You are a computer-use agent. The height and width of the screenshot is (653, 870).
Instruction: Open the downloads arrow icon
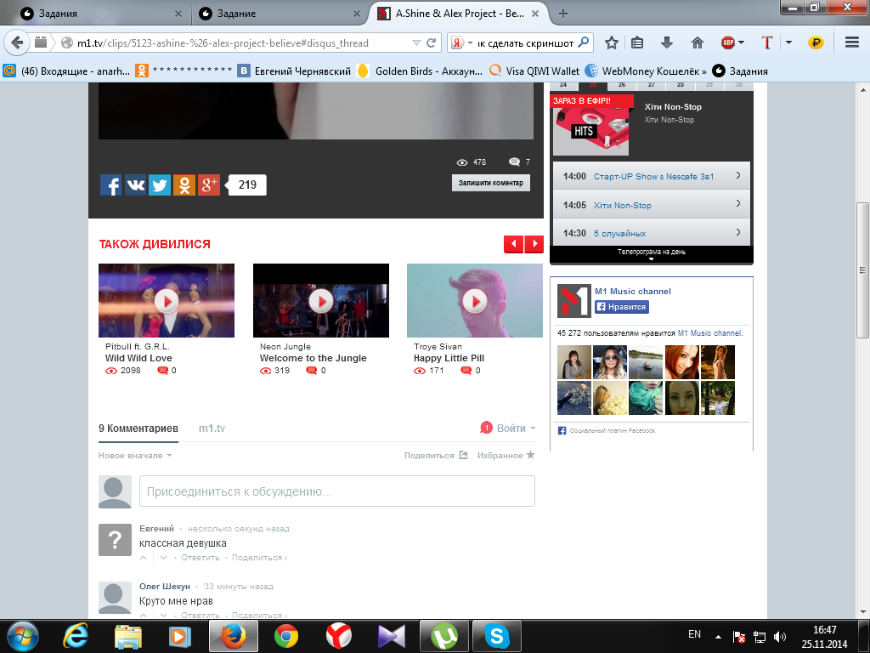[667, 43]
